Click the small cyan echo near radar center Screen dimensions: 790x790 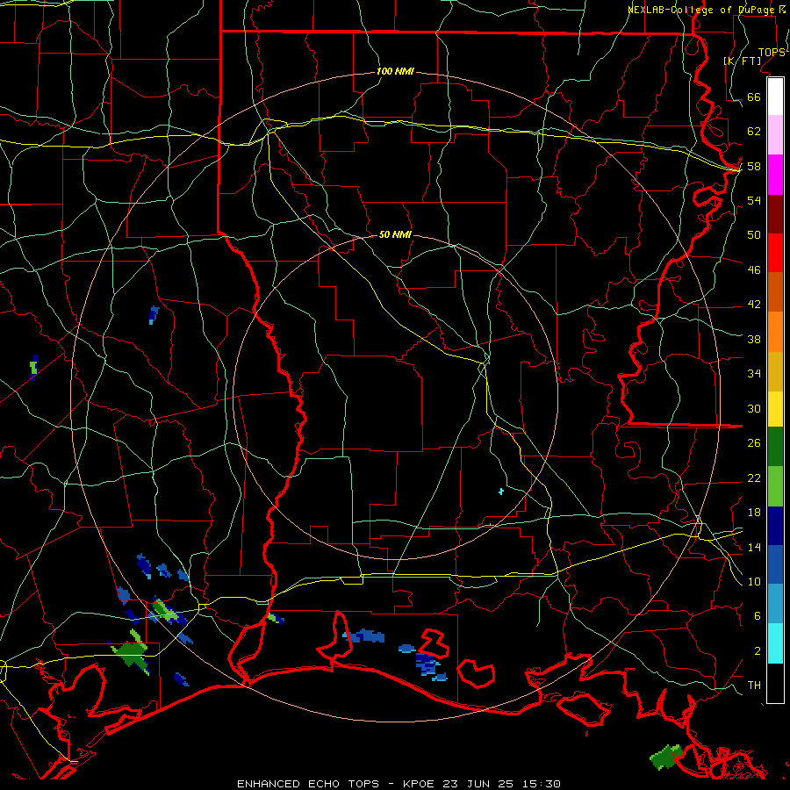pyautogui.click(x=501, y=492)
